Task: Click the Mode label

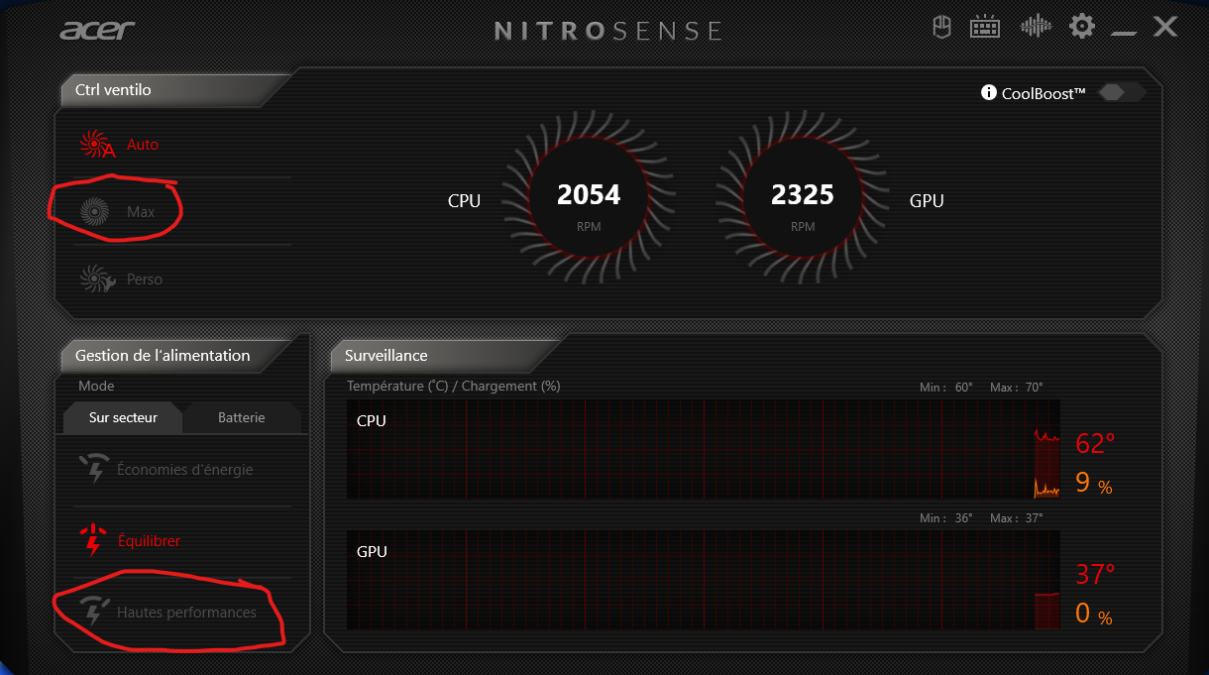Action: [x=96, y=386]
